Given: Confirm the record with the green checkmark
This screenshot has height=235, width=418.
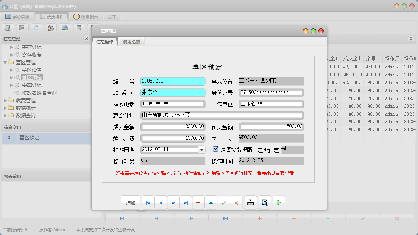Looking at the screenshot, I should pyautogui.click(x=224, y=202).
